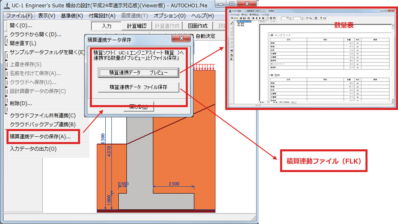398x224 pixels.
Task: Open the ヘルプ(H) menu in main window
Action: pos(202,16)
